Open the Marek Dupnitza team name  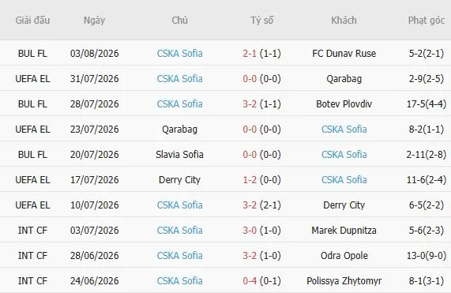[344, 231]
